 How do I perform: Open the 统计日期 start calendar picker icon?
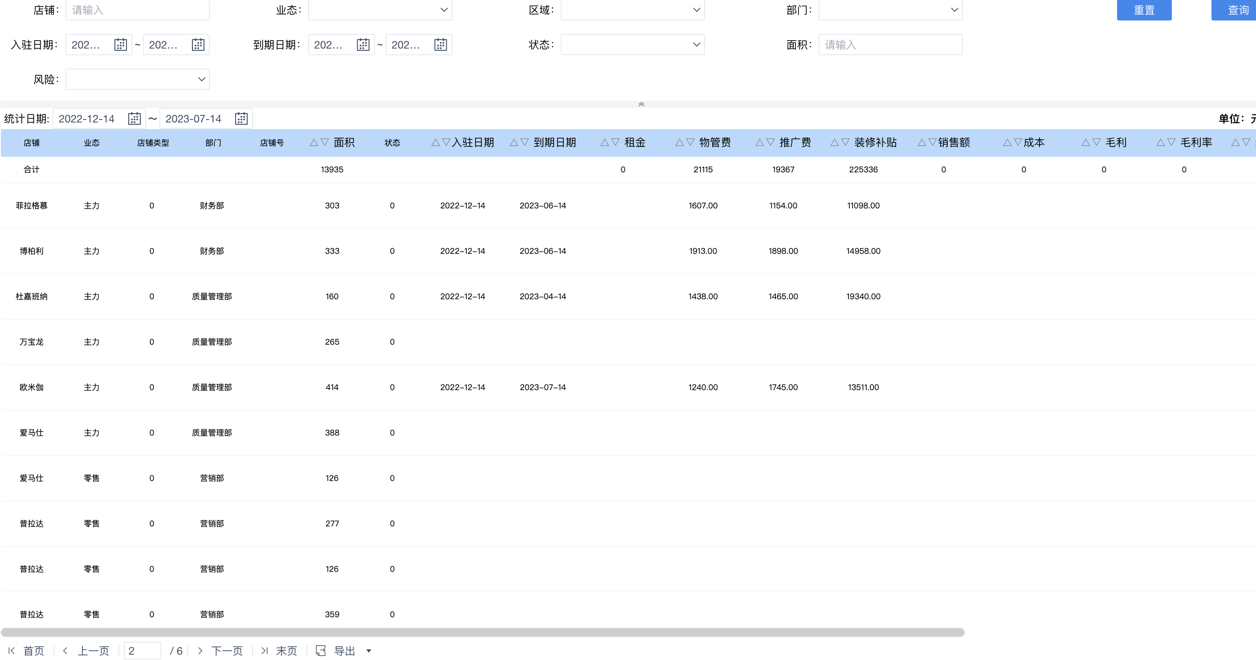tap(134, 118)
